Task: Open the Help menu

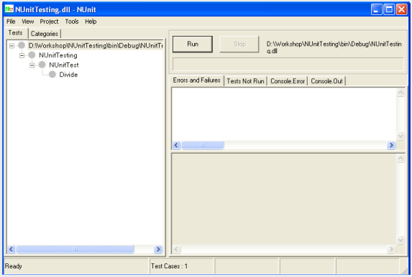Action: (x=91, y=22)
